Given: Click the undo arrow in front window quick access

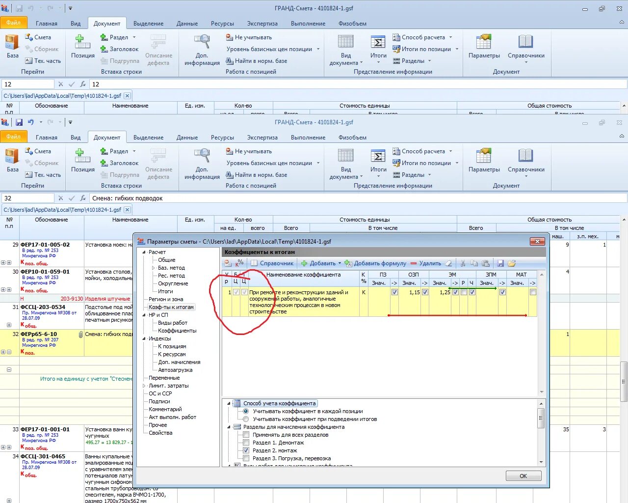Looking at the screenshot, I should pyautogui.click(x=31, y=122).
